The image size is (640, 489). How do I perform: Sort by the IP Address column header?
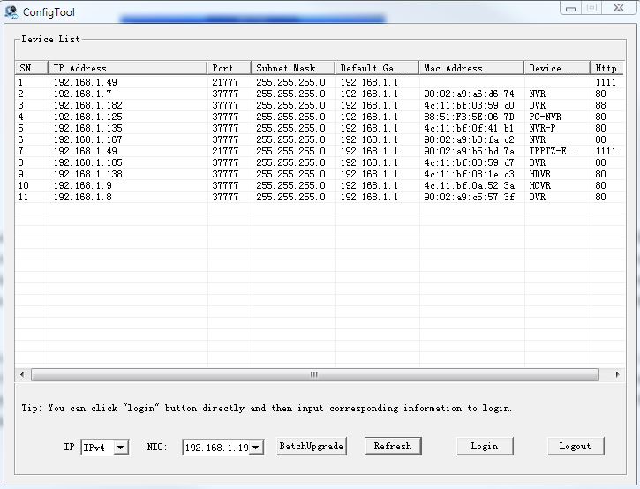click(128, 68)
